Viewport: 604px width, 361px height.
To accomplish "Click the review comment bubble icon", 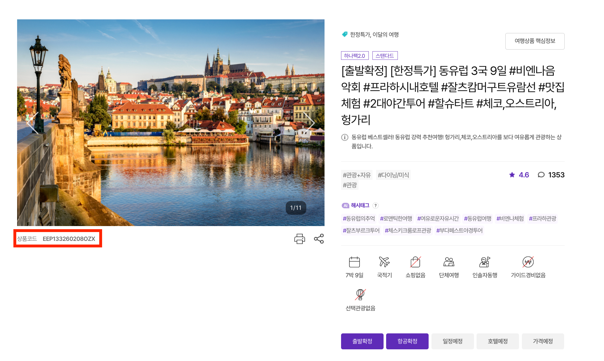I will (541, 175).
